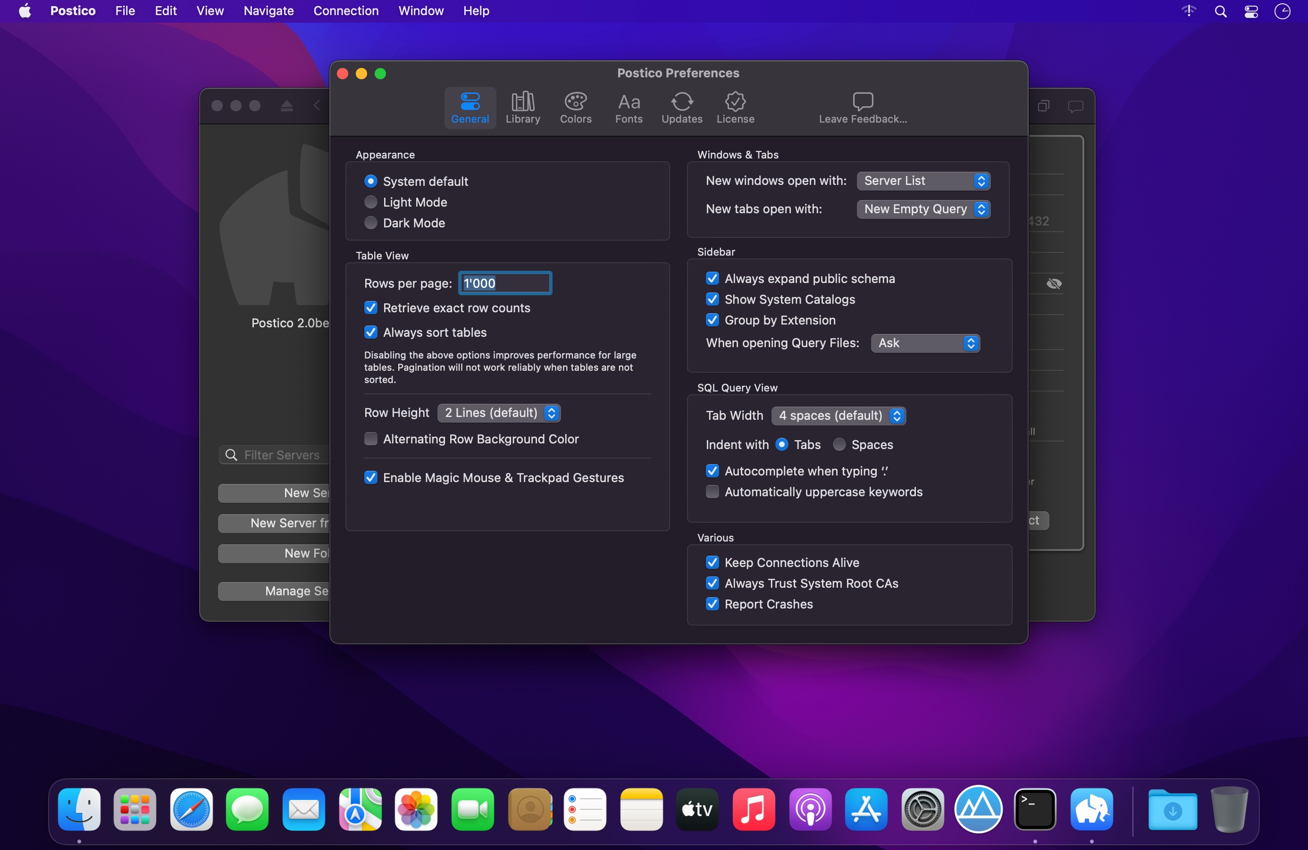Open the Tab Width dropdown
The image size is (1308, 850).
(x=838, y=416)
